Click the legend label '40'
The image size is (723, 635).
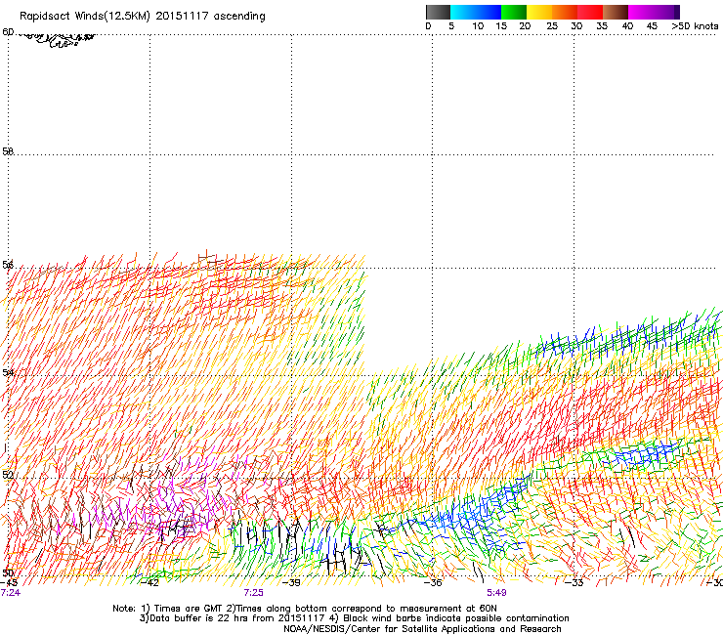point(627,26)
